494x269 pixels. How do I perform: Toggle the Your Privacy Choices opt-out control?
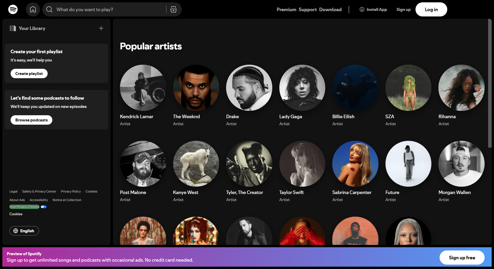click(43, 207)
